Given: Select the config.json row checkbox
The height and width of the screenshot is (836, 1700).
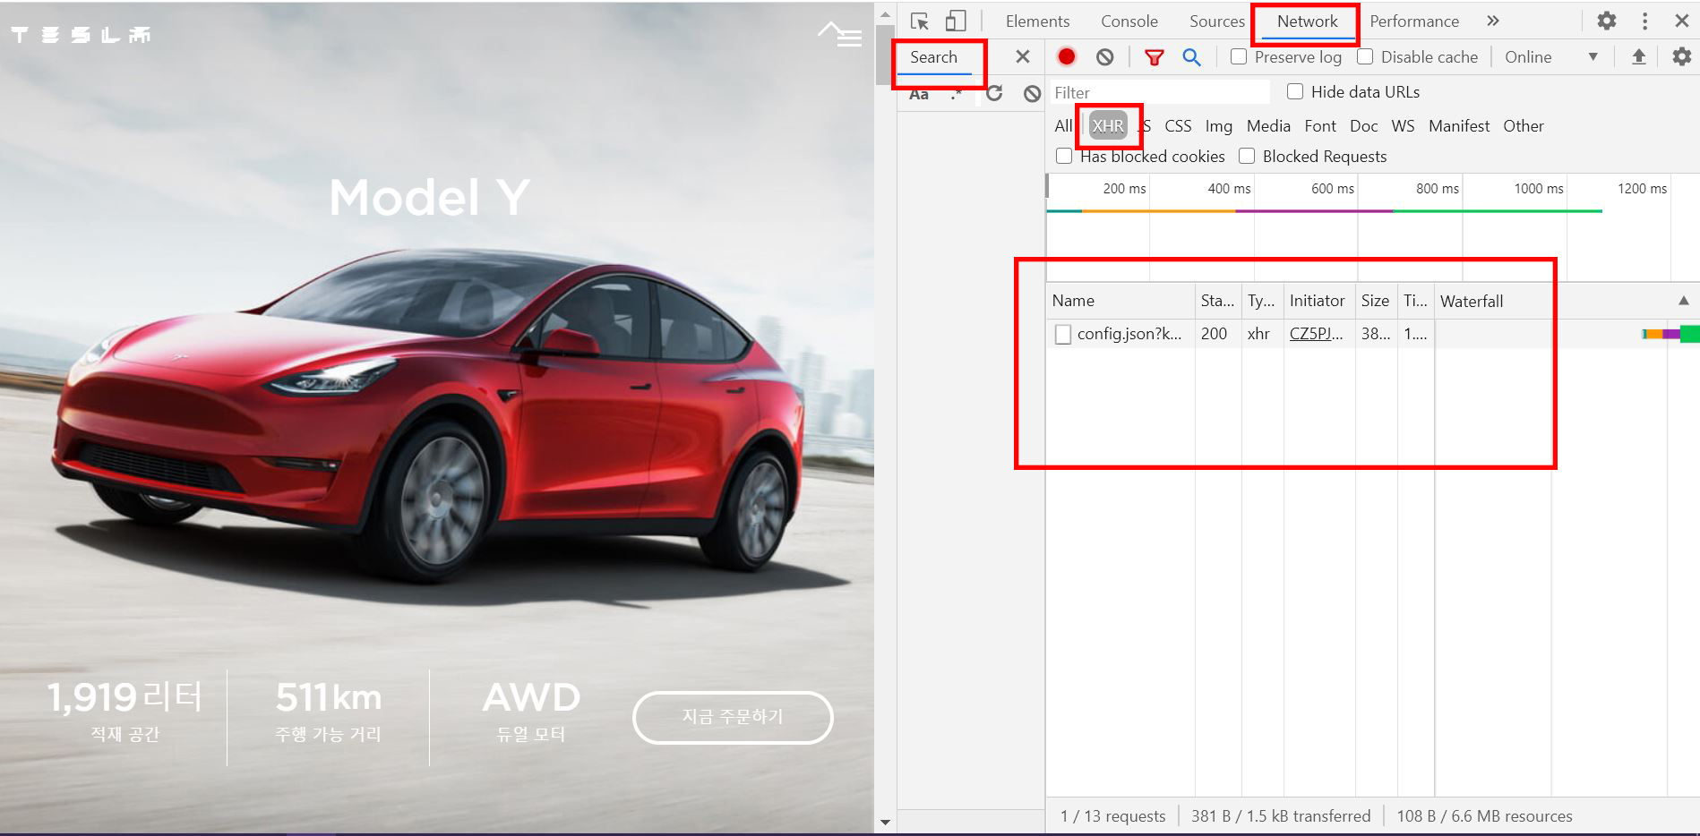Looking at the screenshot, I should (1063, 334).
